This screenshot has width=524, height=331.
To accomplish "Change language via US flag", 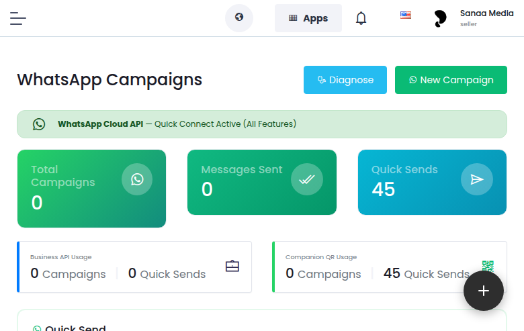I will click(406, 15).
